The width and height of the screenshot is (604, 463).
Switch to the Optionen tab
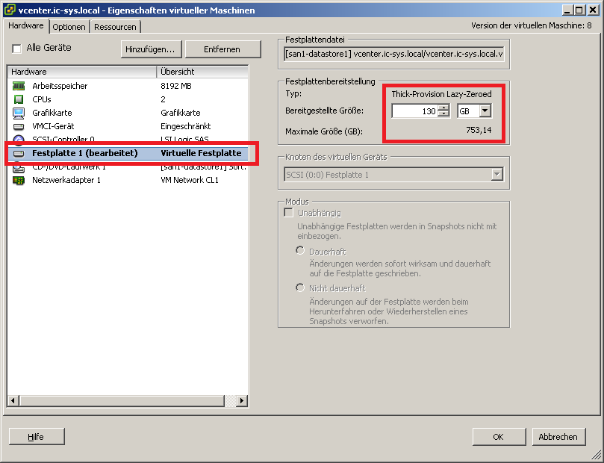coord(69,27)
